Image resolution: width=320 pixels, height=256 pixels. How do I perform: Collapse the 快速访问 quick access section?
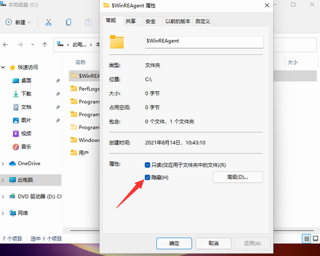(3, 67)
